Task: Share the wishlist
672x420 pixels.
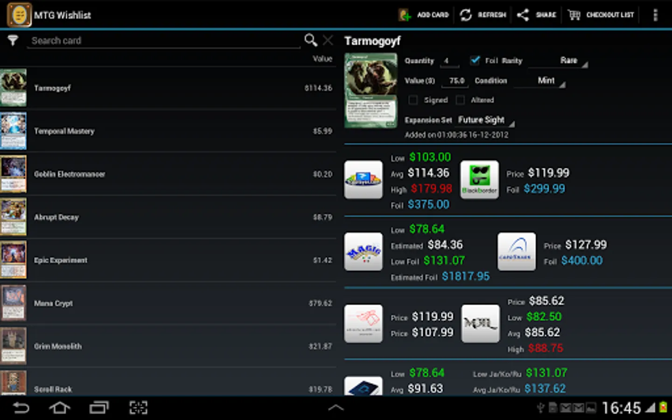Action: click(536, 15)
